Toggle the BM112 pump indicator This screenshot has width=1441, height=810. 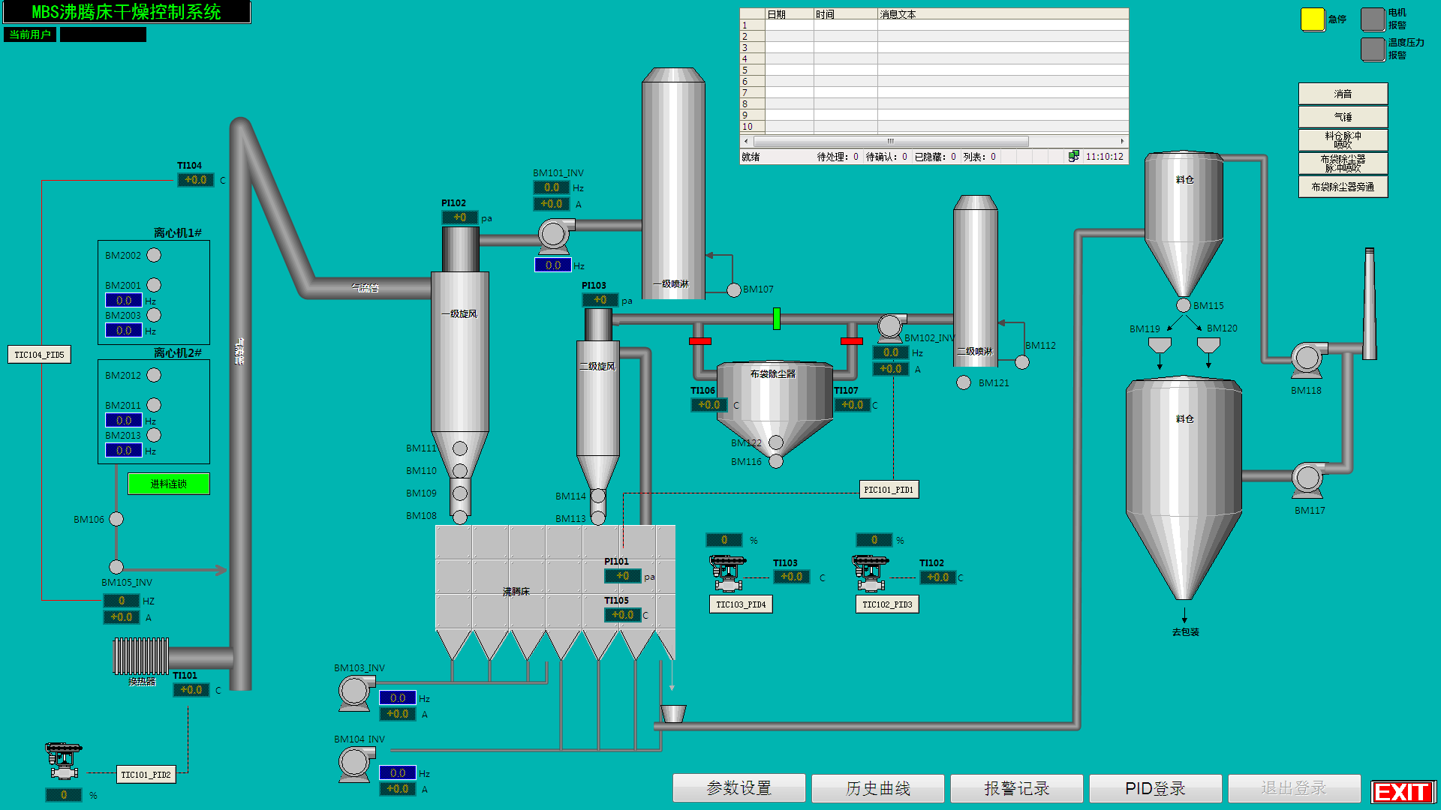point(1022,362)
